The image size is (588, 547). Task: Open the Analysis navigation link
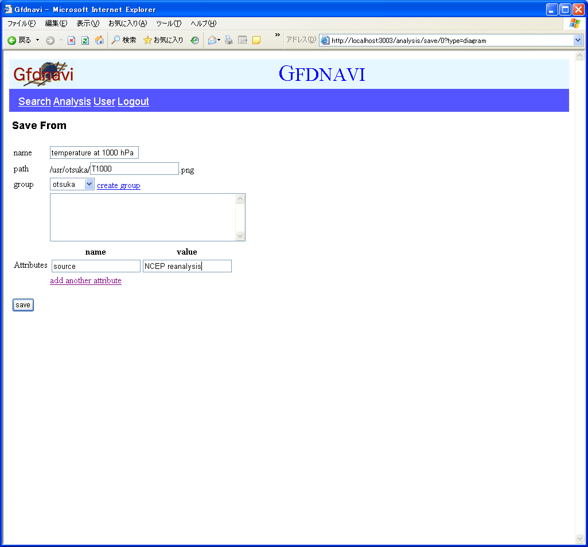[72, 101]
